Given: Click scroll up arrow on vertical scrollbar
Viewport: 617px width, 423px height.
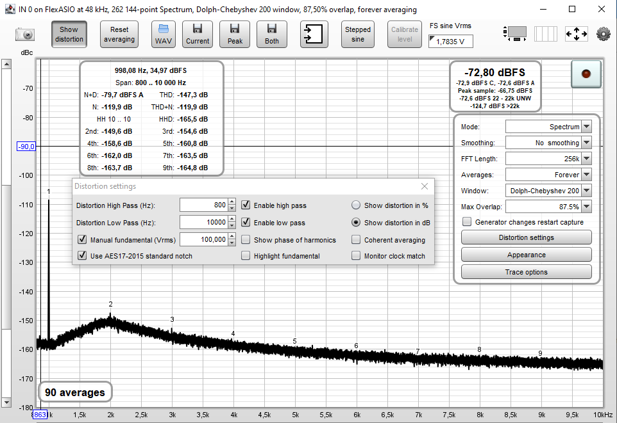Looking at the screenshot, I should [x=6, y=64].
